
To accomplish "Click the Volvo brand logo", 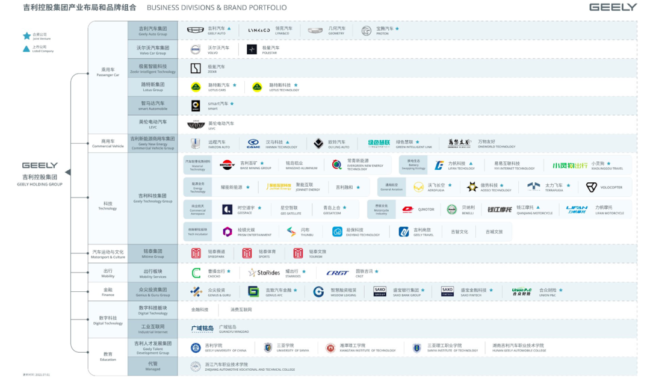I will pos(195,49).
